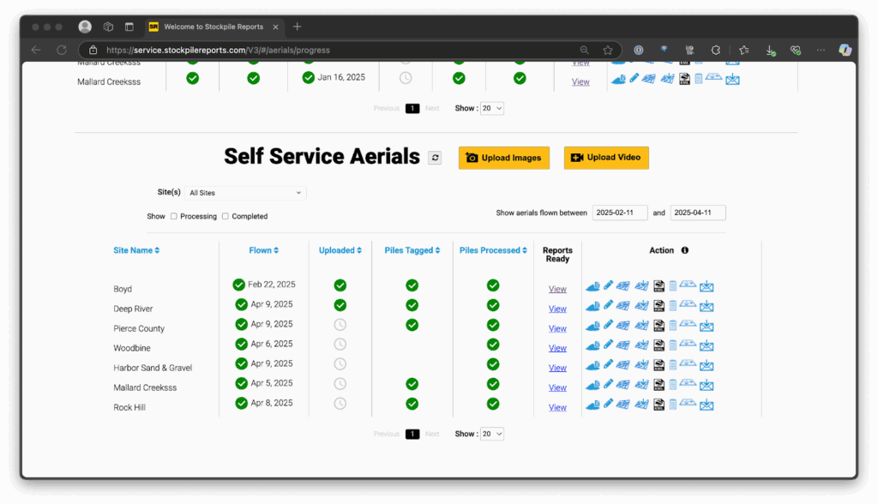Screen dimensions: 878x504
Task: Open the clipboard report icon for Woodbine
Action: pyautogui.click(x=674, y=345)
